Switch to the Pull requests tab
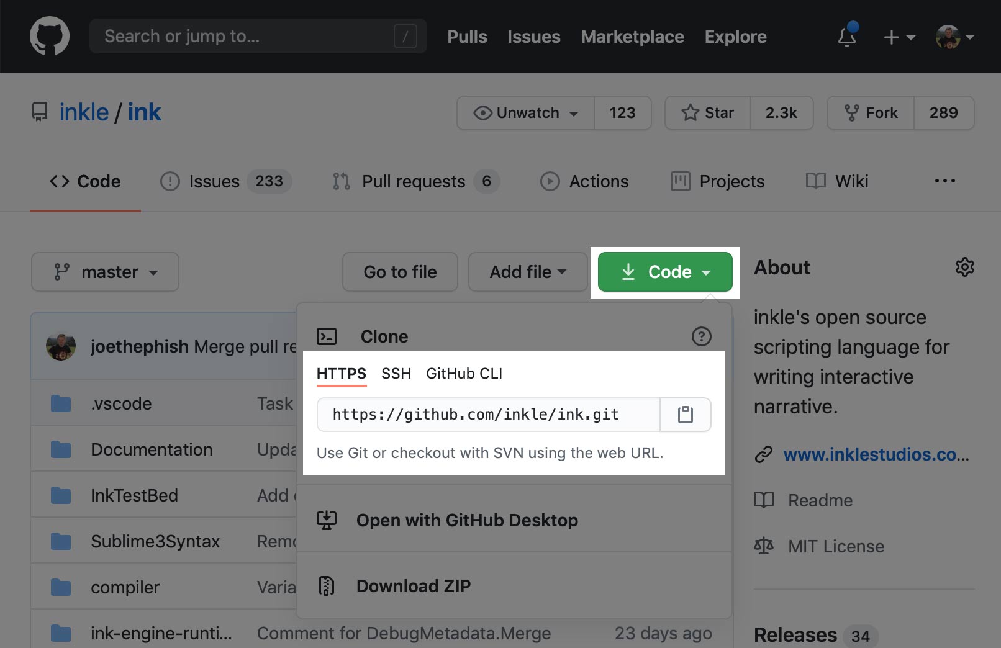The image size is (1001, 648). click(416, 181)
